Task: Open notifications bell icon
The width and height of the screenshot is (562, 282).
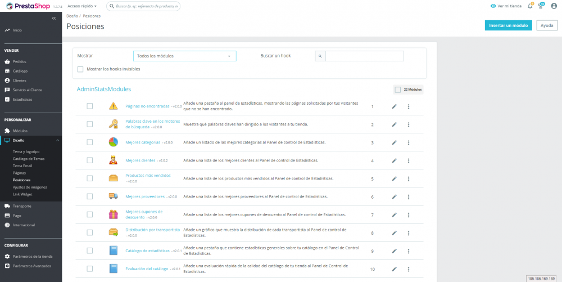Action: coord(530,6)
